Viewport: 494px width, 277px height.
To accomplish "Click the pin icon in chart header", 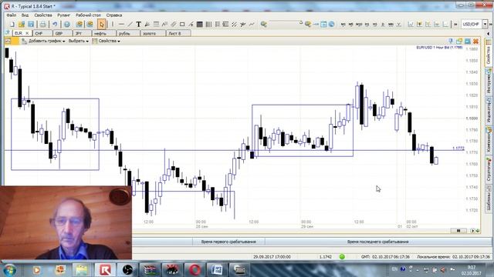I will (x=451, y=41).
